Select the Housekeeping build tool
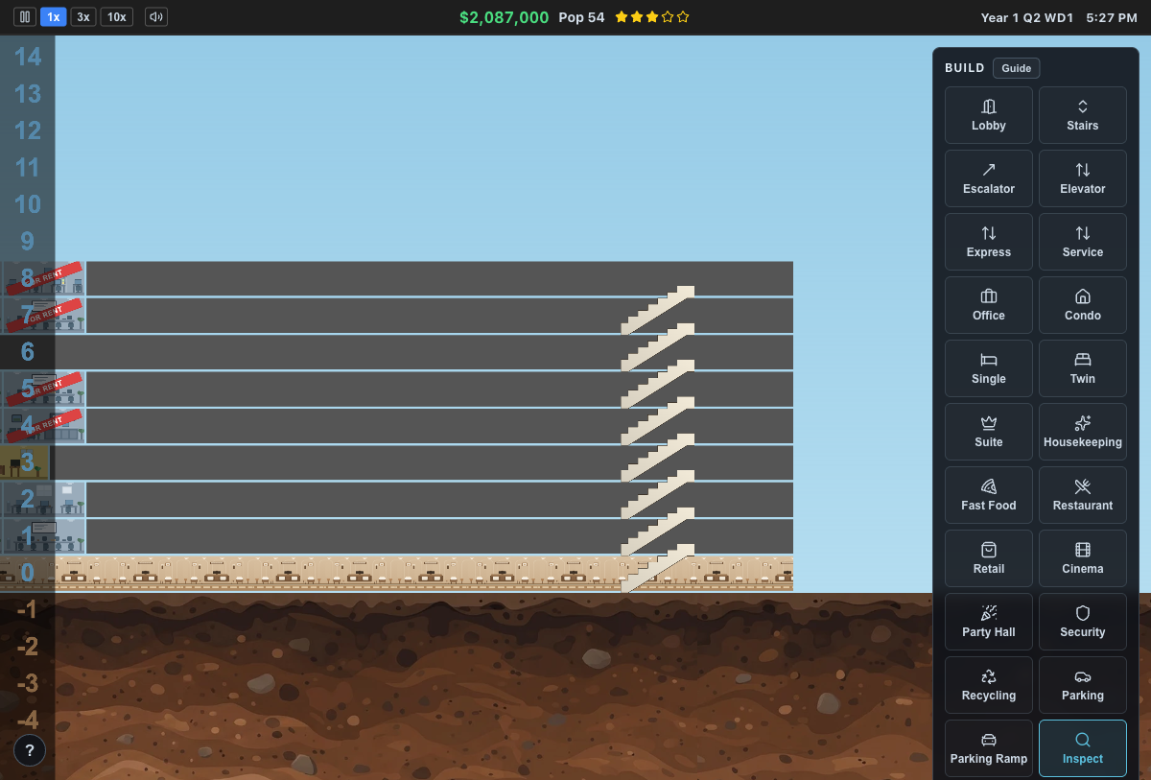Screen dimensions: 1151x780 coord(1083,432)
